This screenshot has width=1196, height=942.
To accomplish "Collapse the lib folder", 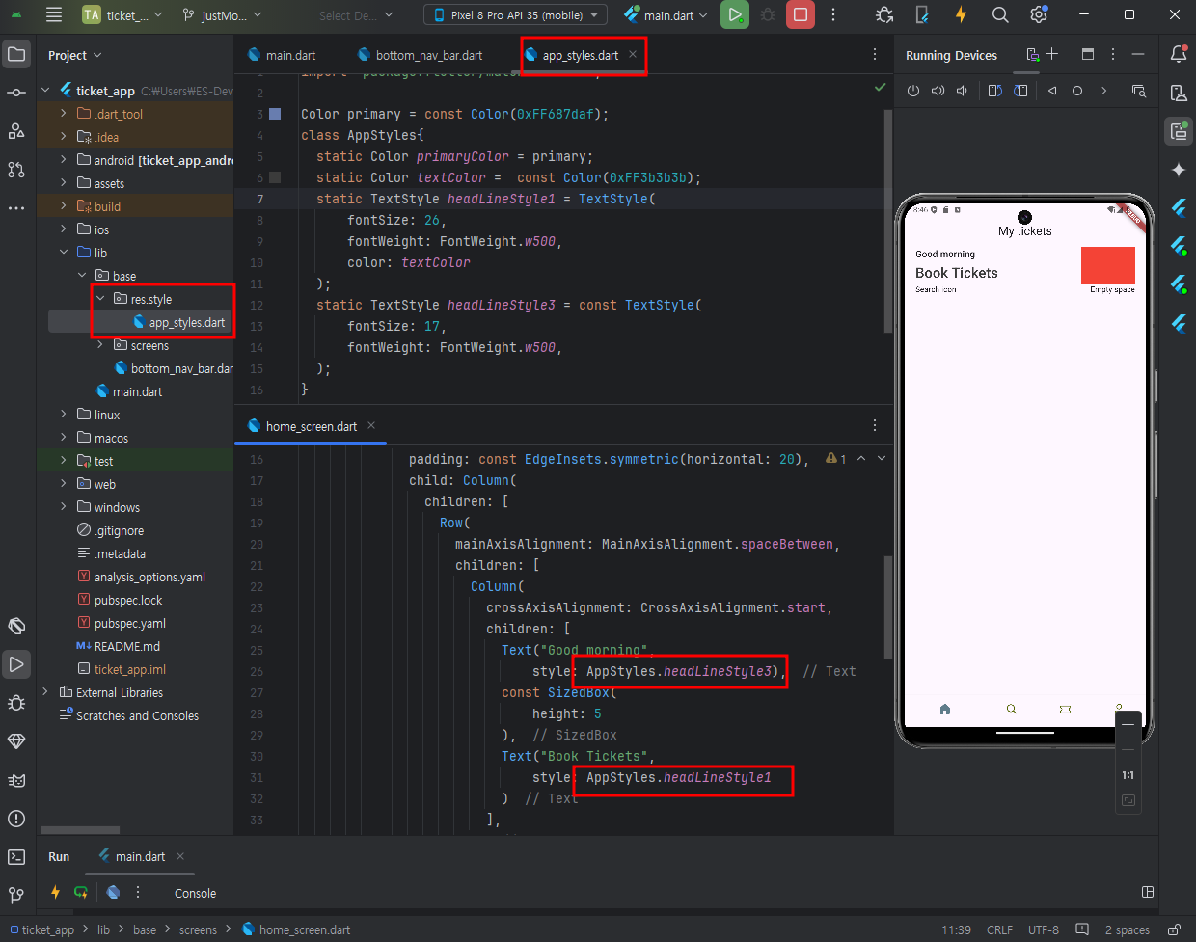I will pos(63,253).
